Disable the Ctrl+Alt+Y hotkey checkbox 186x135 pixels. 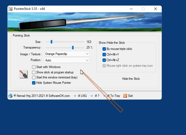[104, 54]
